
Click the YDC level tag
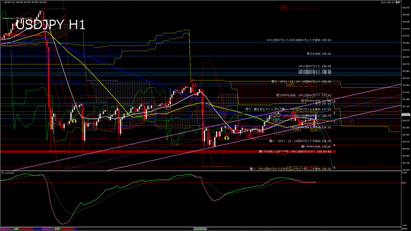[277, 120]
